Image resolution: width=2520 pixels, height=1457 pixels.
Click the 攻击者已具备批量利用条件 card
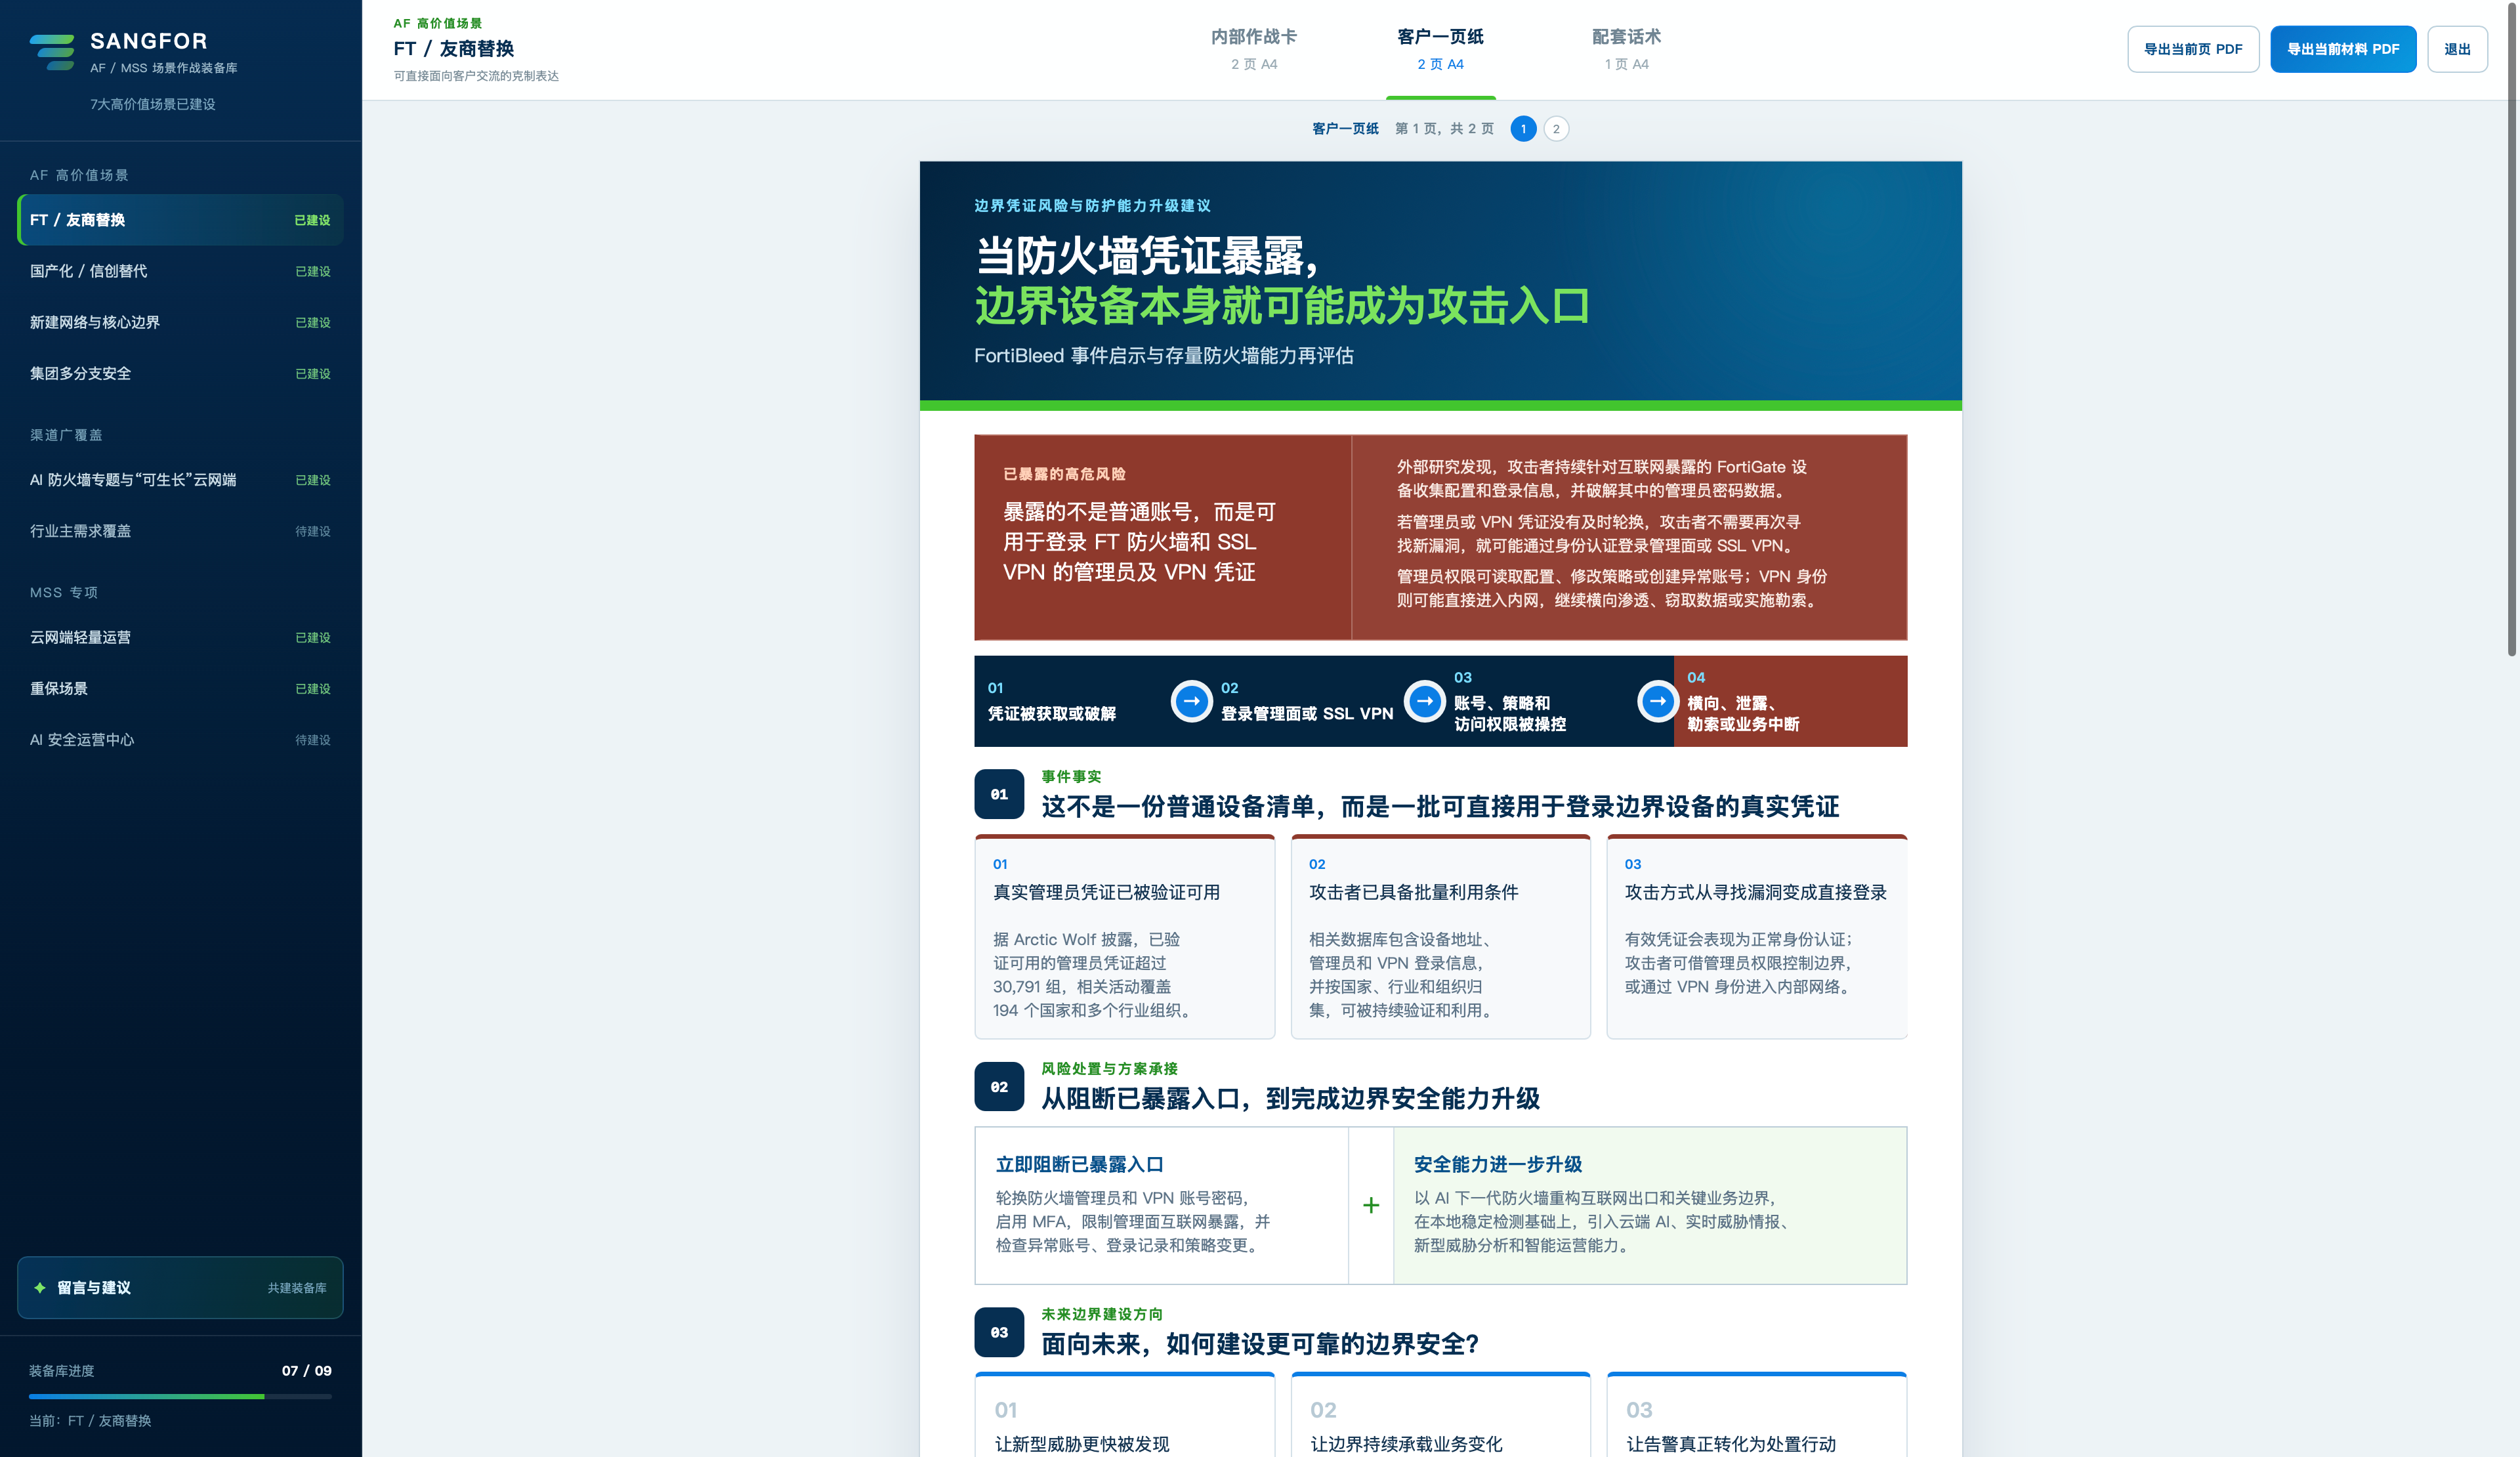(x=1440, y=937)
